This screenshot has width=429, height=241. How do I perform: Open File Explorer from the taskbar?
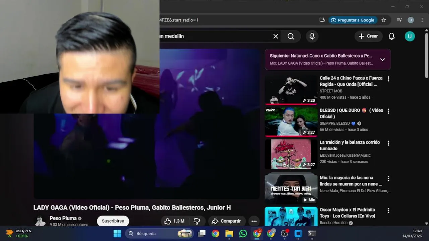click(229, 234)
